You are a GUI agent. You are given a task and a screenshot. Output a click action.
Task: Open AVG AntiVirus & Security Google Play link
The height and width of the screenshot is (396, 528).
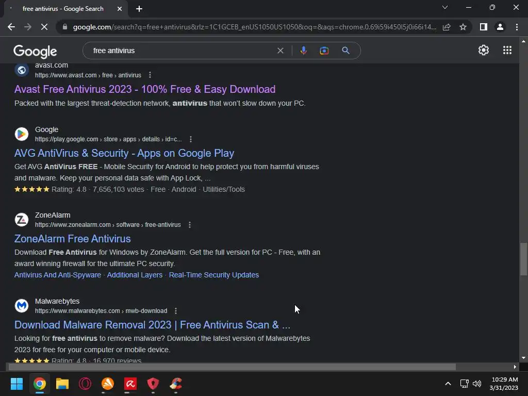pyautogui.click(x=124, y=153)
